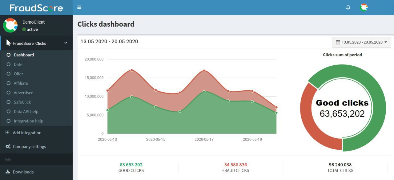The image size is (394, 180).
Task: Click the FraudScore logo
Action: (36, 8)
